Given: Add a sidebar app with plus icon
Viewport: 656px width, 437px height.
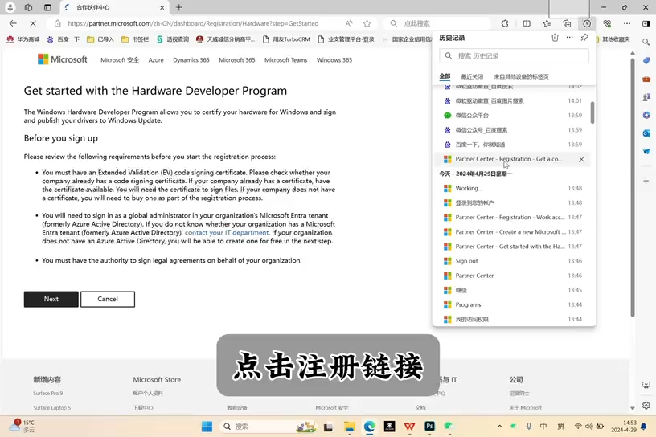Looking at the screenshot, I should [646, 181].
